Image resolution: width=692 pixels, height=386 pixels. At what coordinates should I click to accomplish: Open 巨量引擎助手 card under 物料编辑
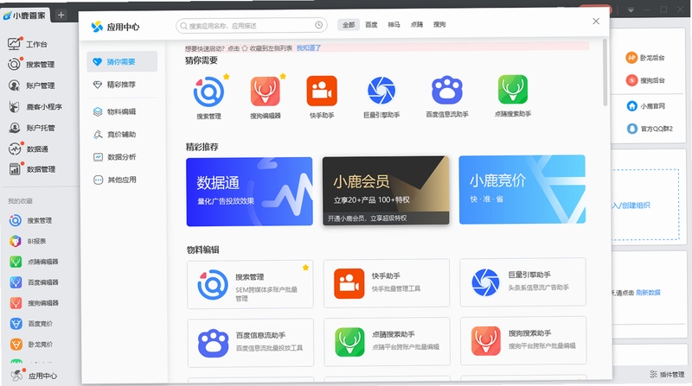pos(523,282)
